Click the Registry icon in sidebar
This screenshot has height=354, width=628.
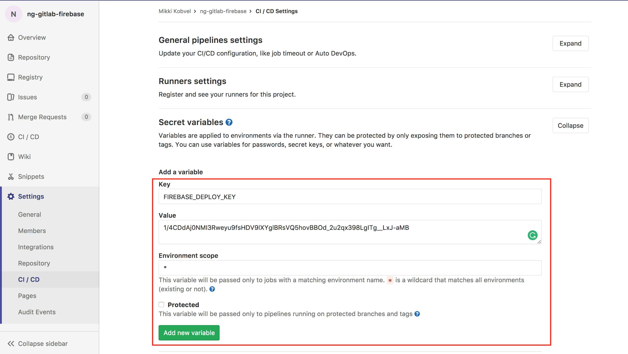pyautogui.click(x=11, y=77)
